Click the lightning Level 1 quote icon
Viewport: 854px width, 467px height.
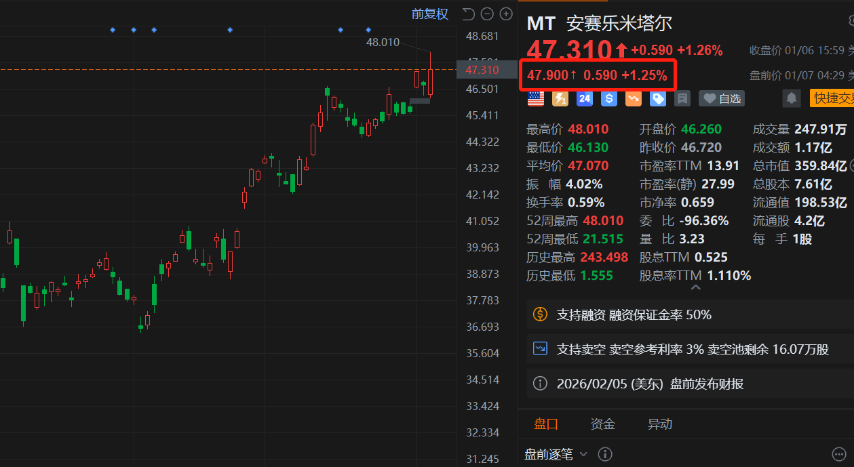click(x=560, y=99)
